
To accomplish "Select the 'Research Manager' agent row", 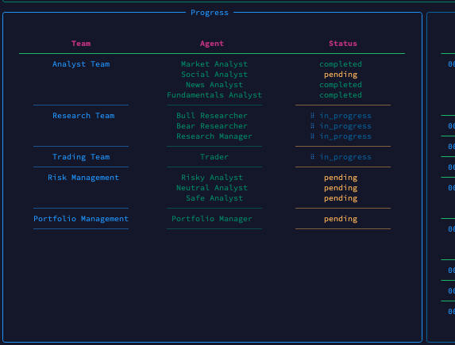I will (214, 136).
